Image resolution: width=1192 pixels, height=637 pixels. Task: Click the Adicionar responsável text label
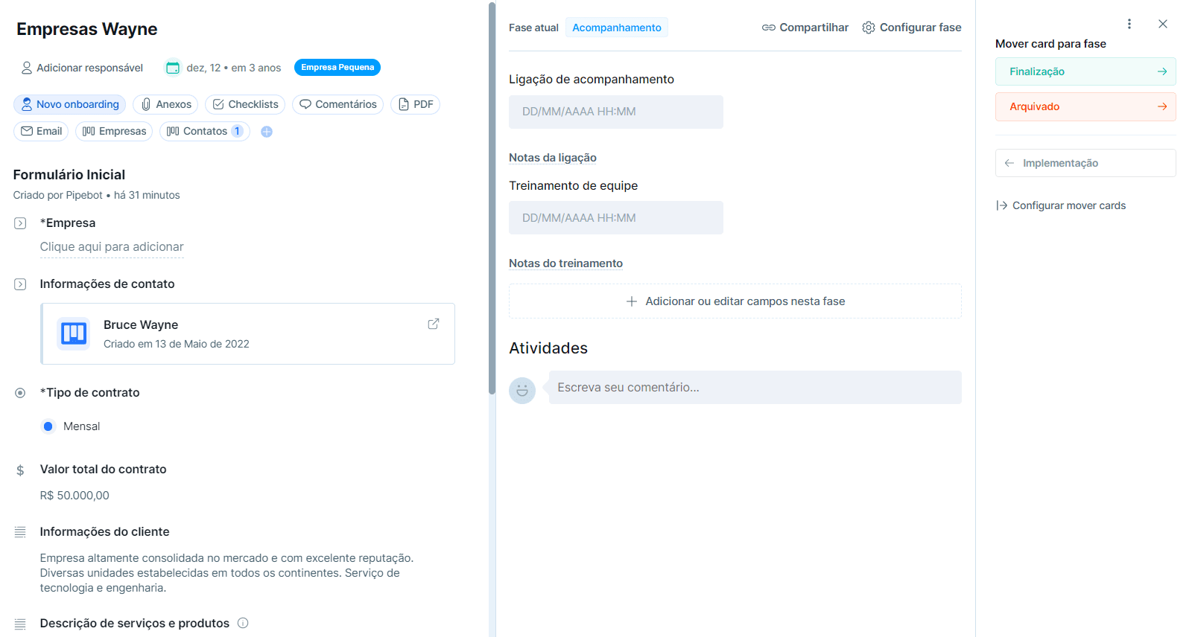point(90,68)
